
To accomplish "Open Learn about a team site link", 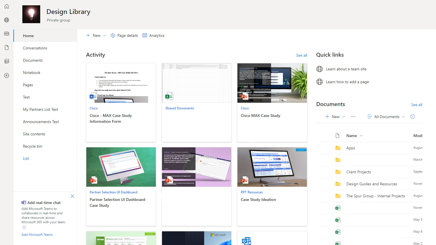I will pos(346,69).
